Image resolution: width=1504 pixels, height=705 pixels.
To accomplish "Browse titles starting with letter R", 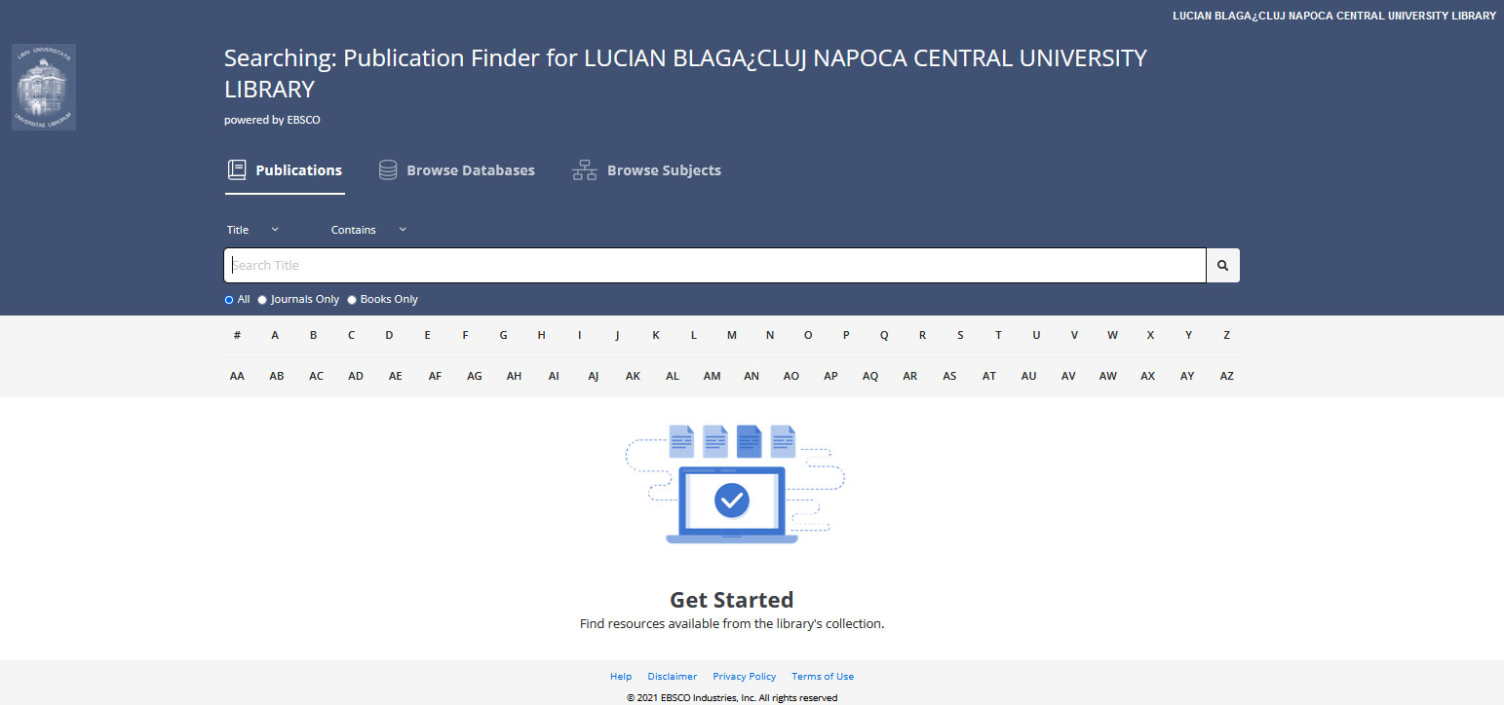I will click(x=922, y=335).
